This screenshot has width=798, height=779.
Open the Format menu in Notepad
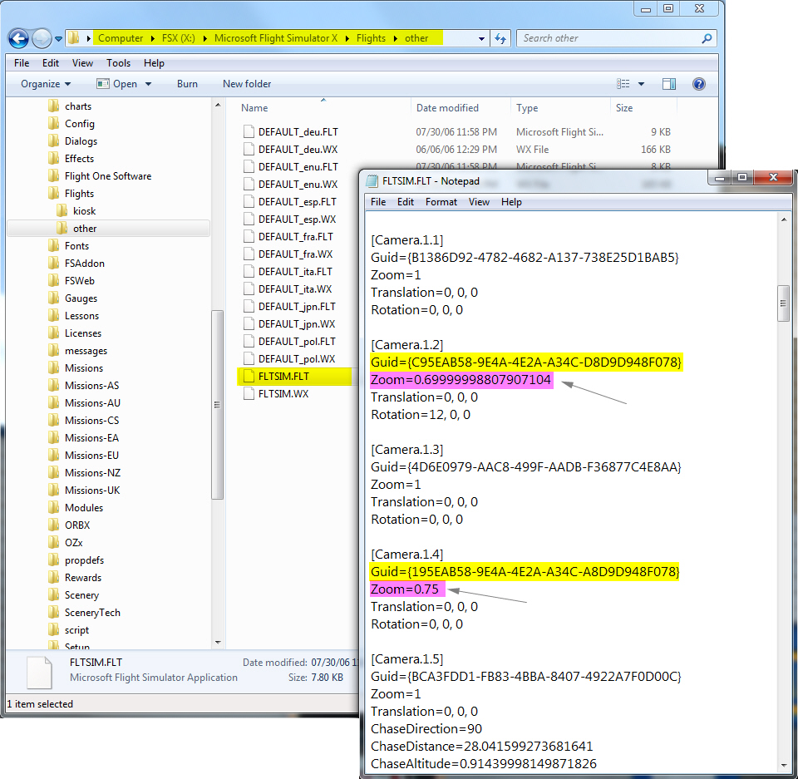click(x=441, y=202)
